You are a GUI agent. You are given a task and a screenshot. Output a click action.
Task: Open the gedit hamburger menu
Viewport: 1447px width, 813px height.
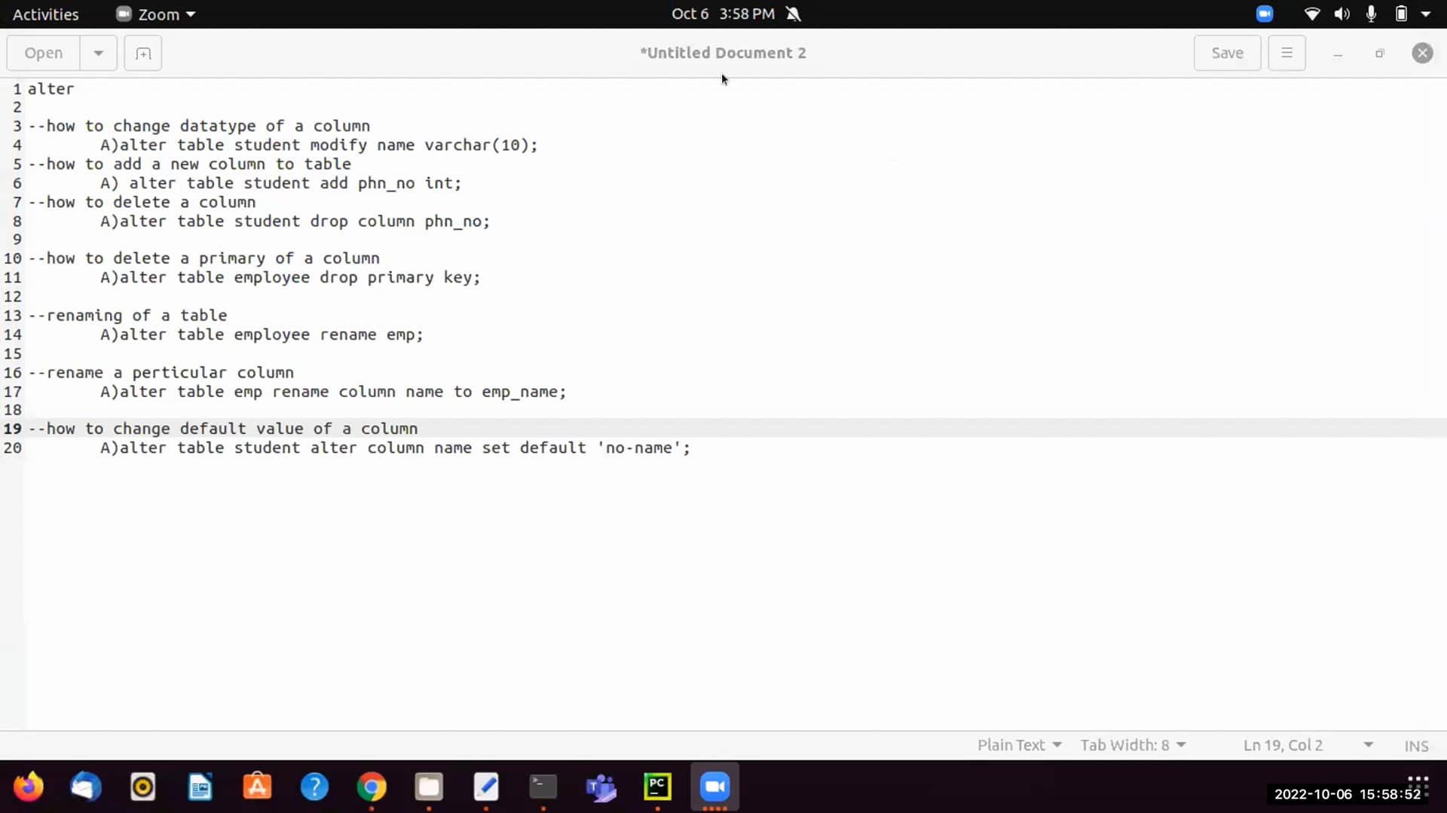pyautogui.click(x=1286, y=53)
